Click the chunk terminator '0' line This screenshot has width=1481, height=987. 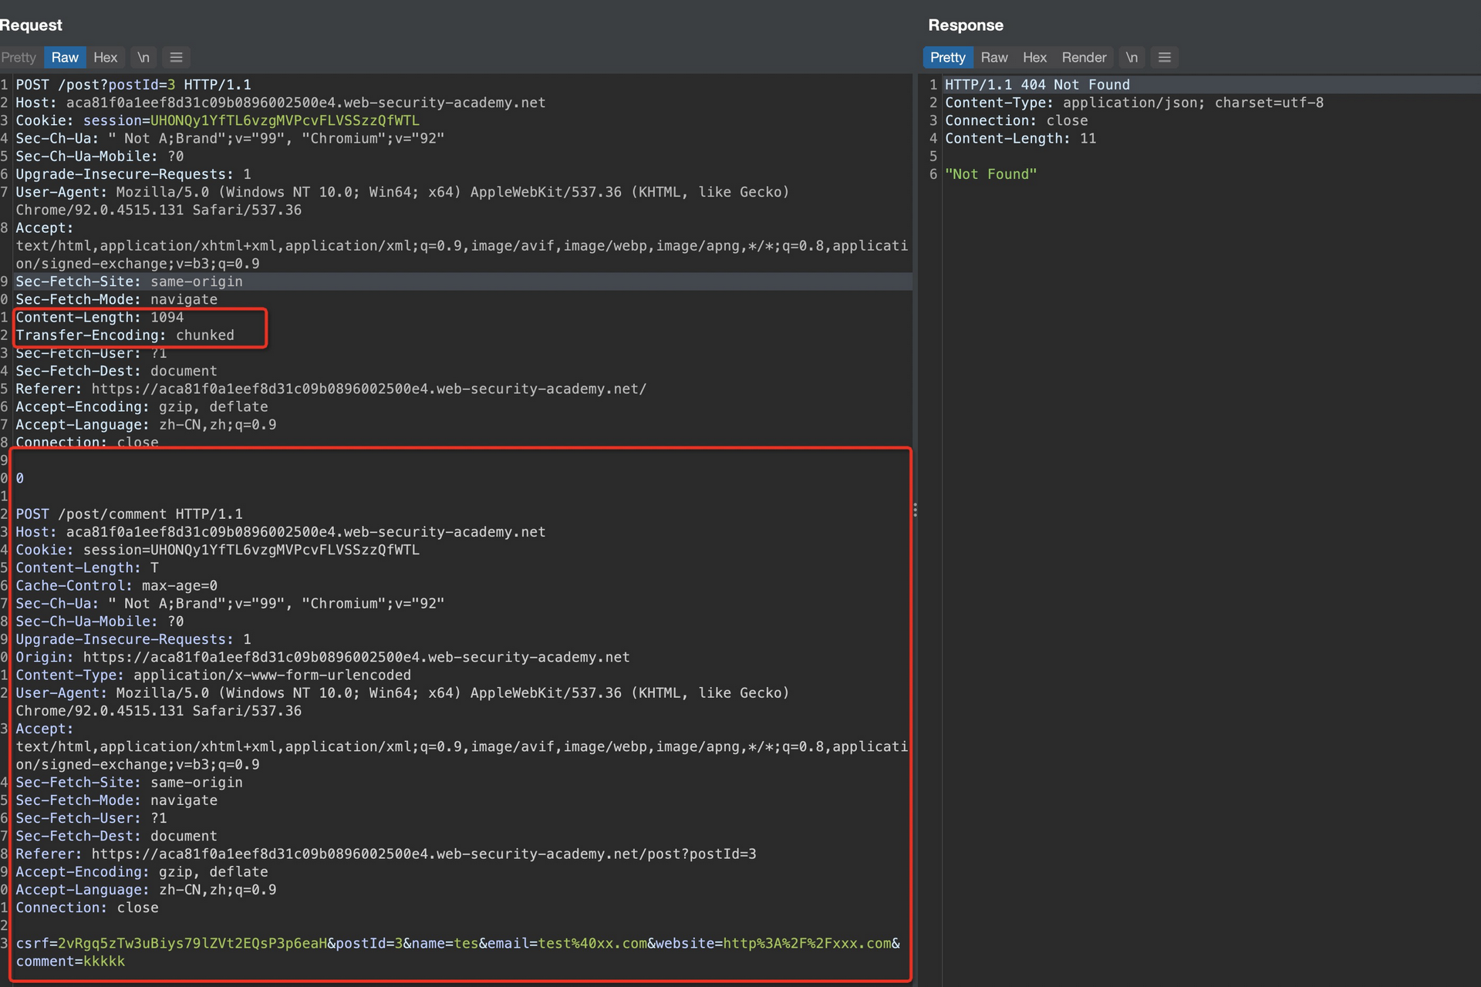[x=19, y=479]
